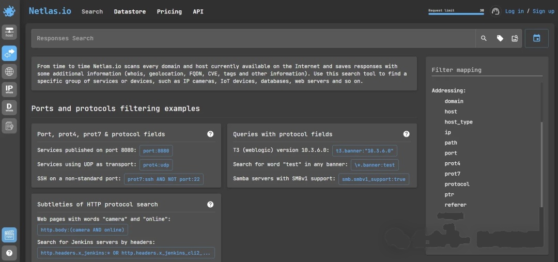Viewport: 558px width, 262px height.
Task: Click the smb.smbv1_support:true example query
Action: point(374,179)
